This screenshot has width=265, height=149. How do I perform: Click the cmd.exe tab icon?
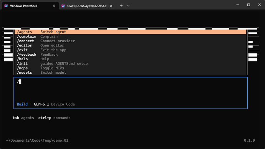(63, 6)
